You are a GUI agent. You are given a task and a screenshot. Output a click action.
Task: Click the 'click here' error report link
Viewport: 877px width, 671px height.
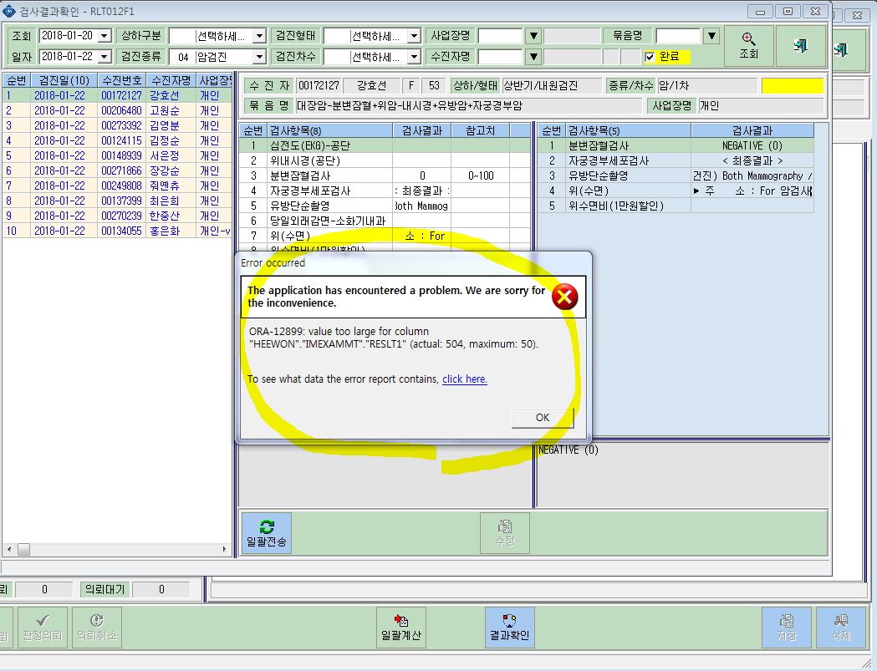[464, 379]
